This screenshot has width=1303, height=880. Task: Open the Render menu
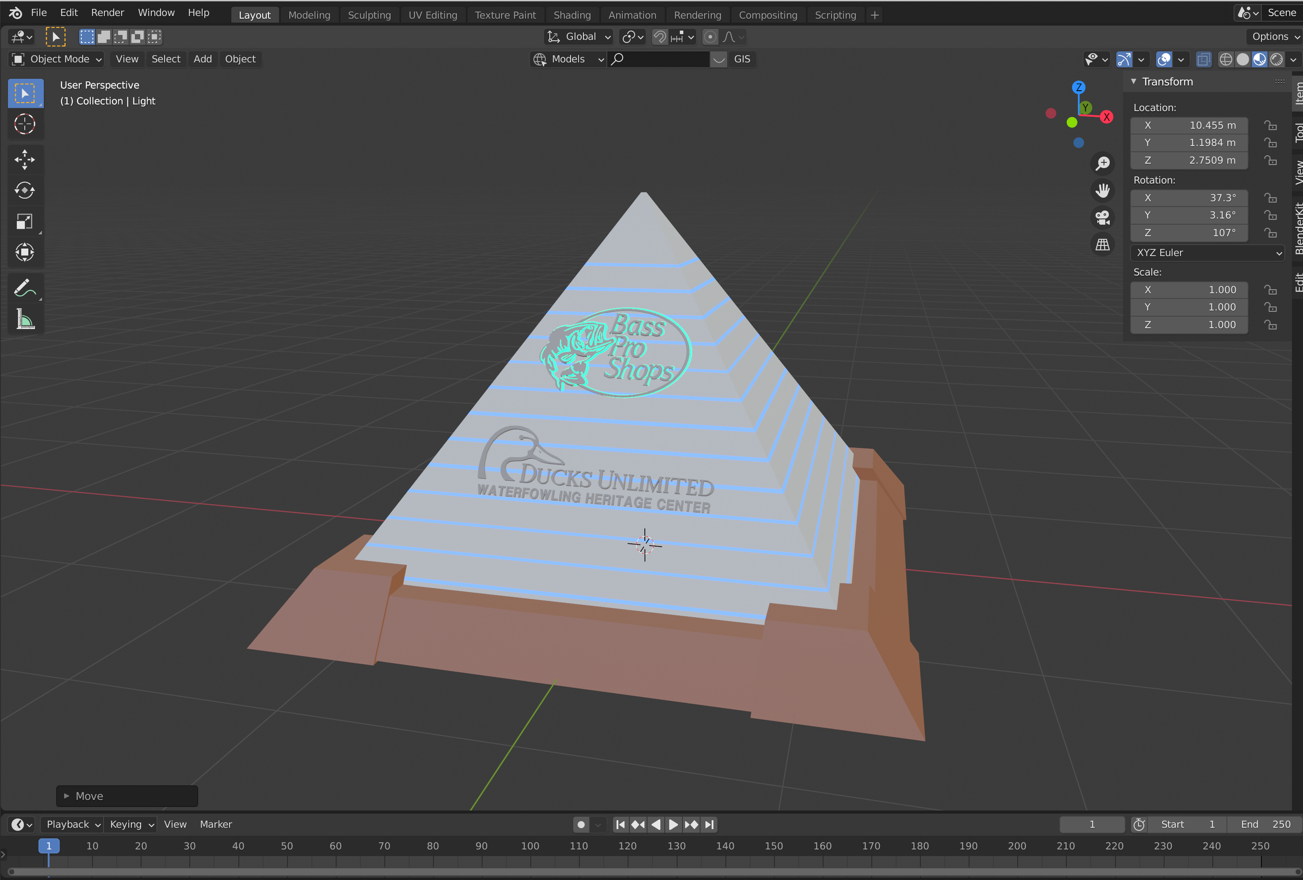[x=108, y=13]
